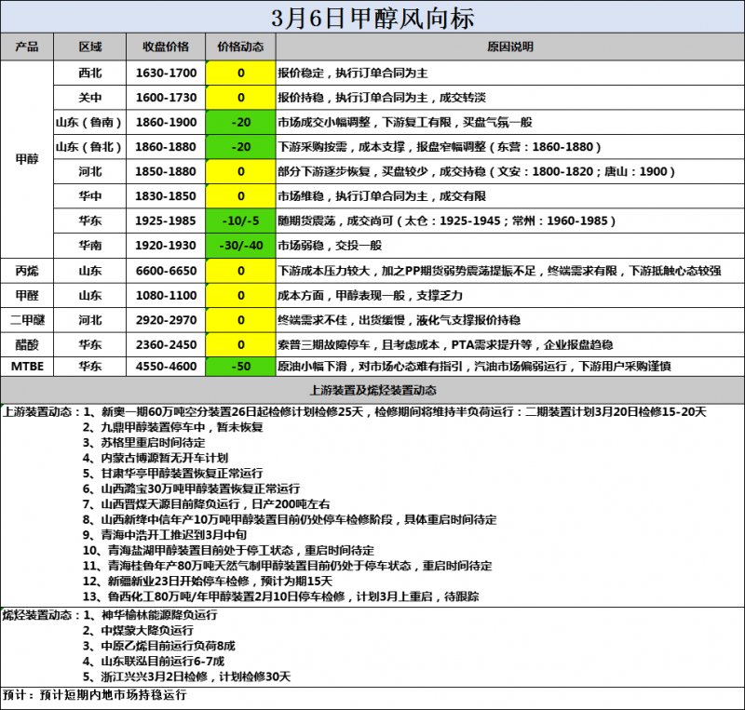Click the yellow 0 cell for 西北

tap(240, 74)
